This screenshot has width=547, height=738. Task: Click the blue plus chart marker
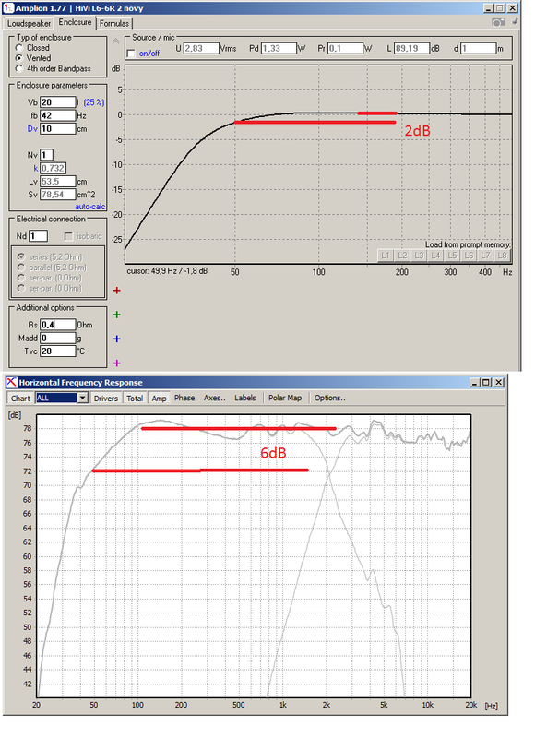(x=117, y=339)
